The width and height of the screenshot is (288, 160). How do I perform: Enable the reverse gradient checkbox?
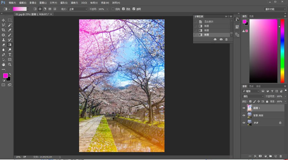(x=113, y=9)
